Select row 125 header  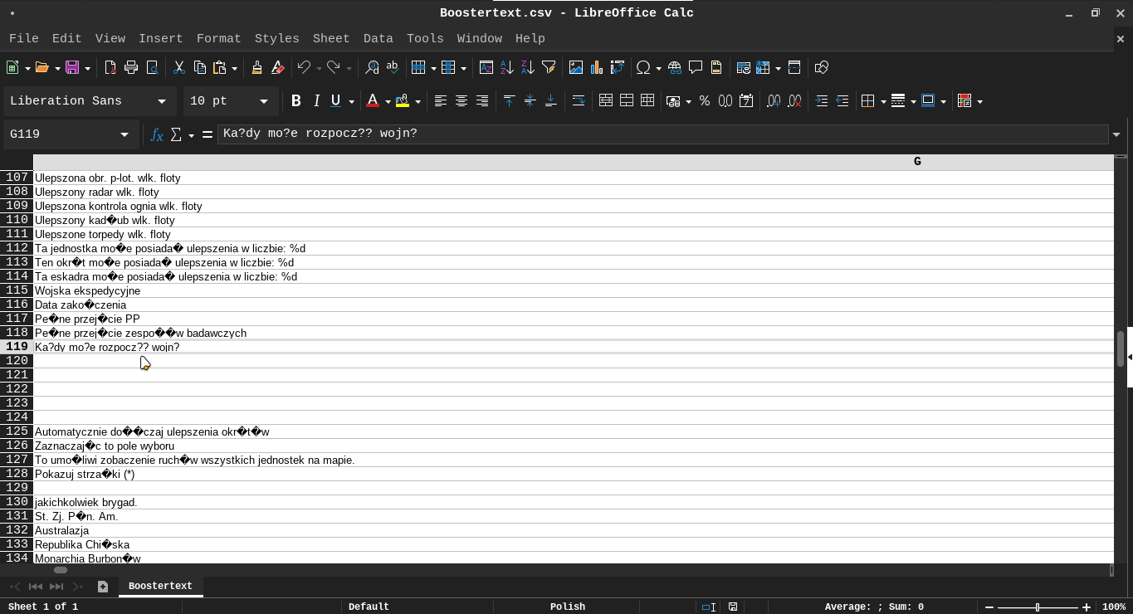tap(17, 431)
